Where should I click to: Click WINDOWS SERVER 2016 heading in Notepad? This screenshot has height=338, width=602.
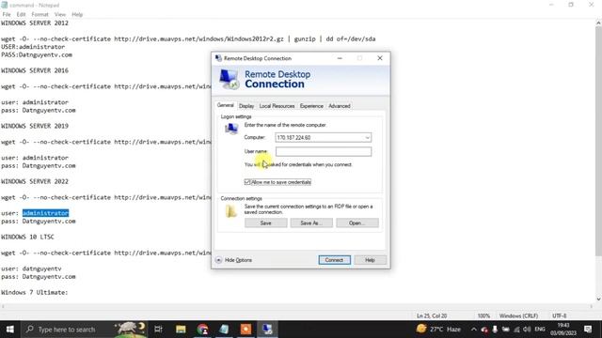coord(35,70)
